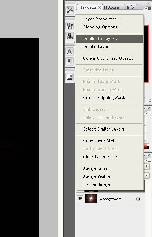Select the Background layer thumbnail

pyautogui.click(x=91, y=198)
